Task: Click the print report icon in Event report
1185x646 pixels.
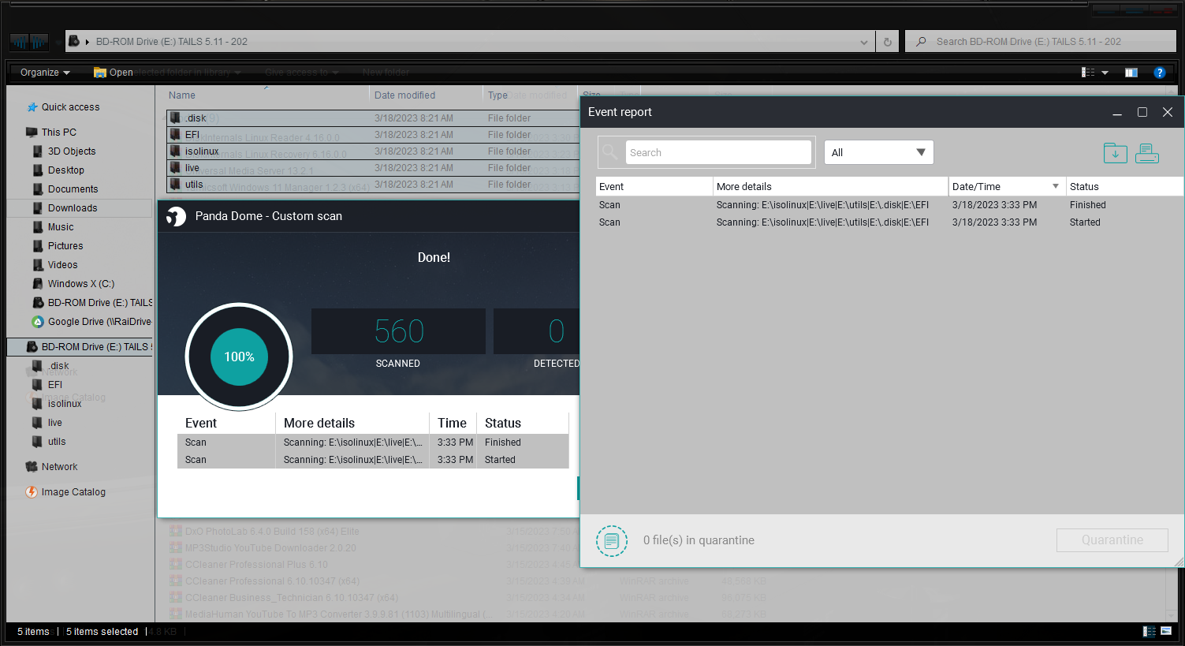Action: click(1147, 153)
